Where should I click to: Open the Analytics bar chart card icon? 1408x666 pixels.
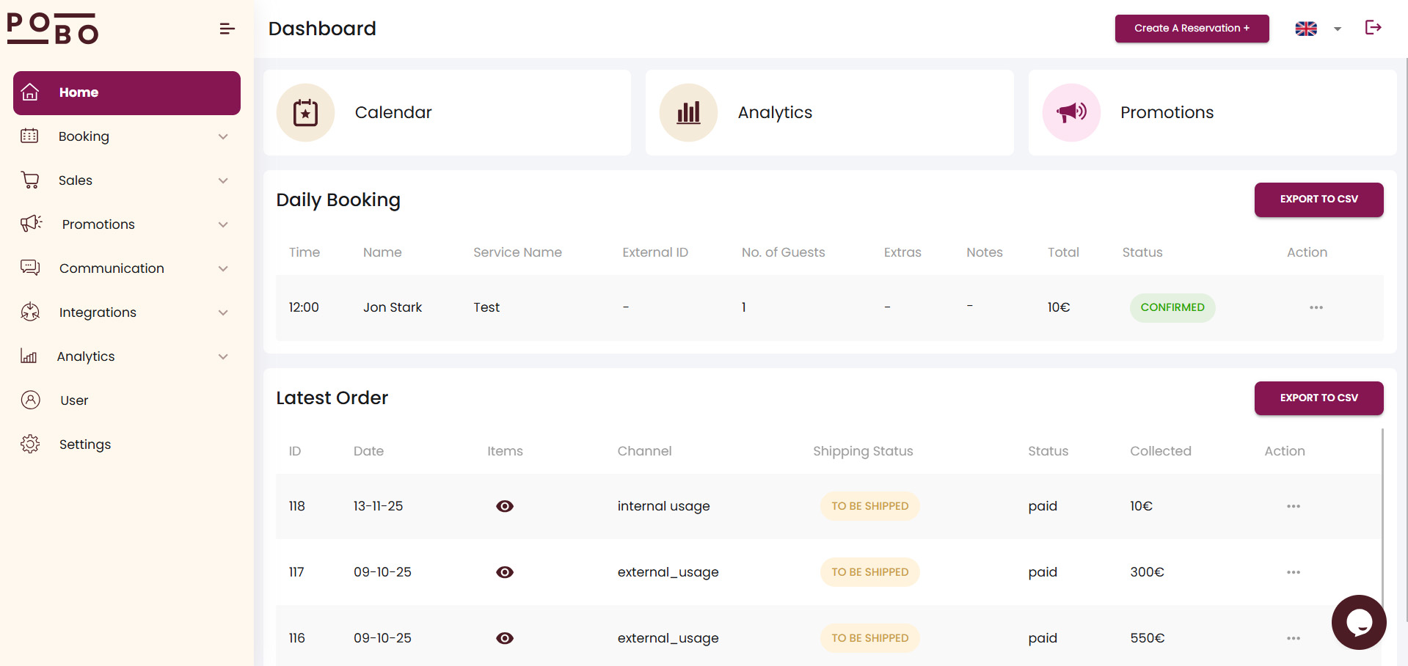[x=688, y=113]
